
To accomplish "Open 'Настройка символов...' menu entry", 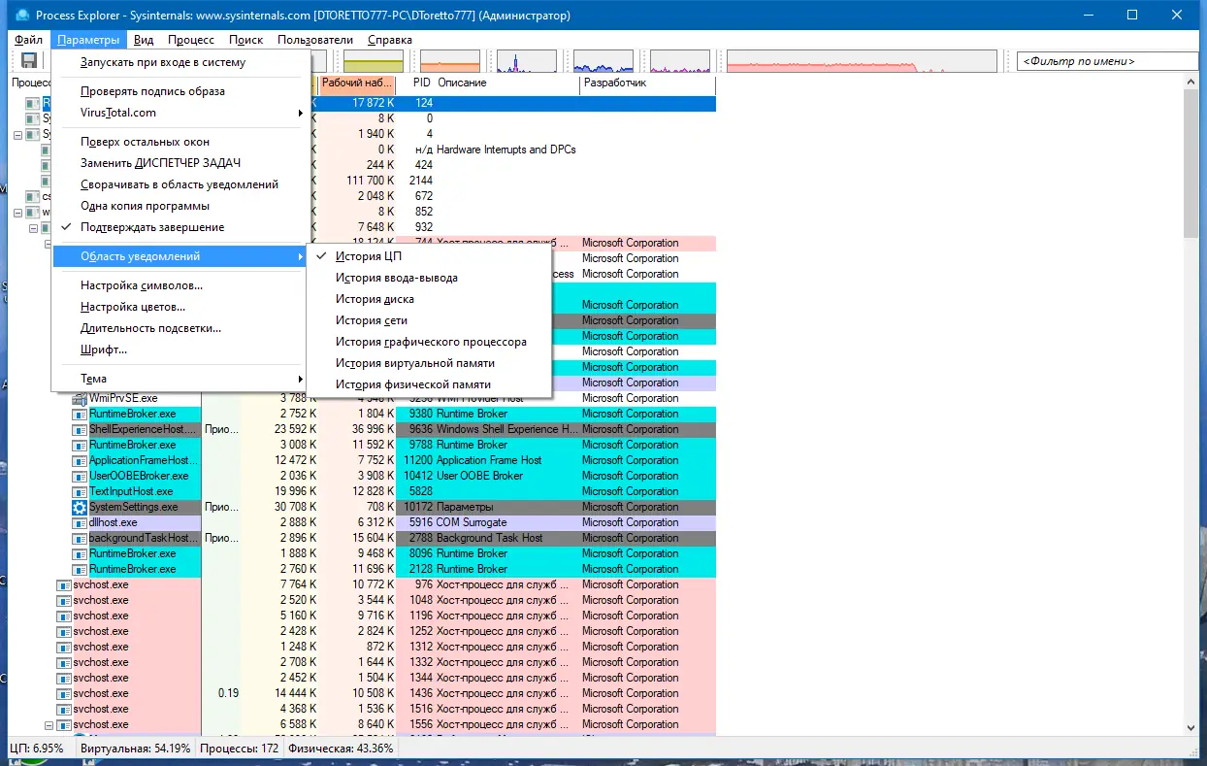I will [x=181, y=285].
